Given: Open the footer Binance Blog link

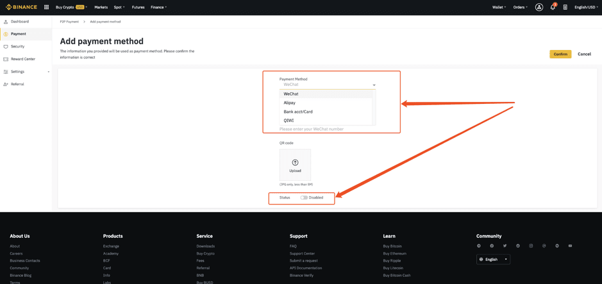Looking at the screenshot, I should click(x=21, y=276).
